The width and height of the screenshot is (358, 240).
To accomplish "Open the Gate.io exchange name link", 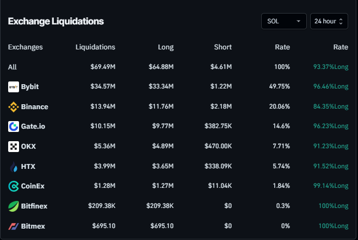I will [x=33, y=127].
